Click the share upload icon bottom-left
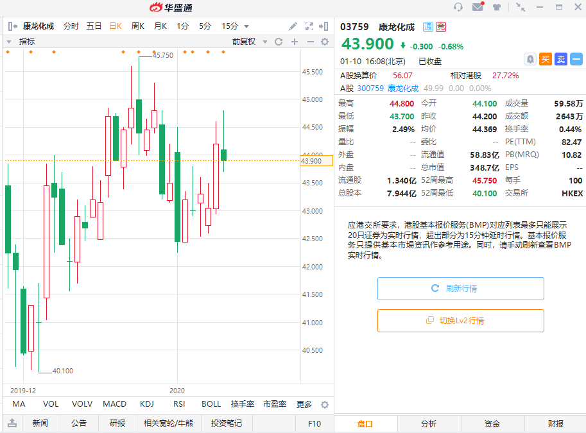 point(12,423)
